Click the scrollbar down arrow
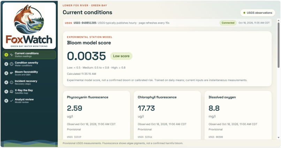Image resolution: width=281 pixels, height=148 pixels. pyautogui.click(x=279, y=138)
